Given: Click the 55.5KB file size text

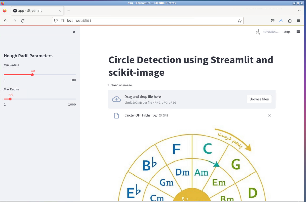Looking at the screenshot, I should pos(163,116).
